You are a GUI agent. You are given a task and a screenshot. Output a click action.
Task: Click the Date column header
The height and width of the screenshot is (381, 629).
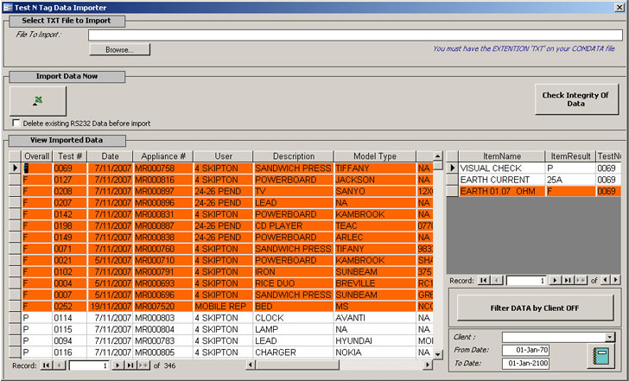pyautogui.click(x=110, y=156)
